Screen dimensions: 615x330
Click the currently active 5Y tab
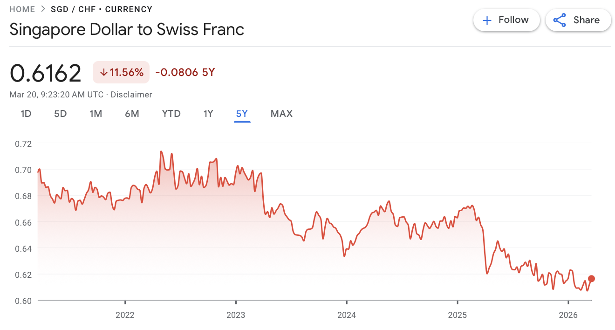(x=242, y=113)
